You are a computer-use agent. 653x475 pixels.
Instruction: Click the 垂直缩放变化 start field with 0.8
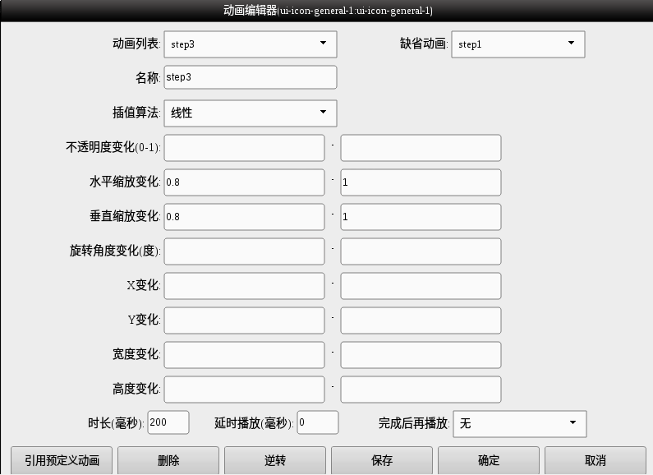(x=244, y=217)
